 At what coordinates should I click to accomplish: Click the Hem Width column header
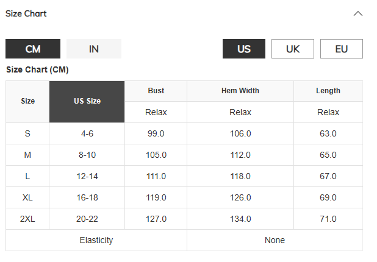[x=240, y=91]
